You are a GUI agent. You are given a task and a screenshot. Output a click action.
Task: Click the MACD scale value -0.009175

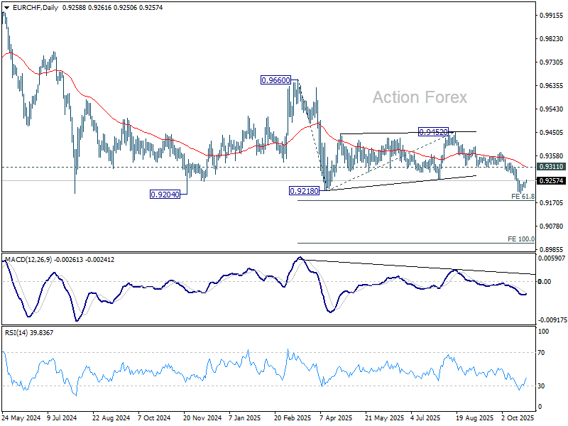coord(552,320)
